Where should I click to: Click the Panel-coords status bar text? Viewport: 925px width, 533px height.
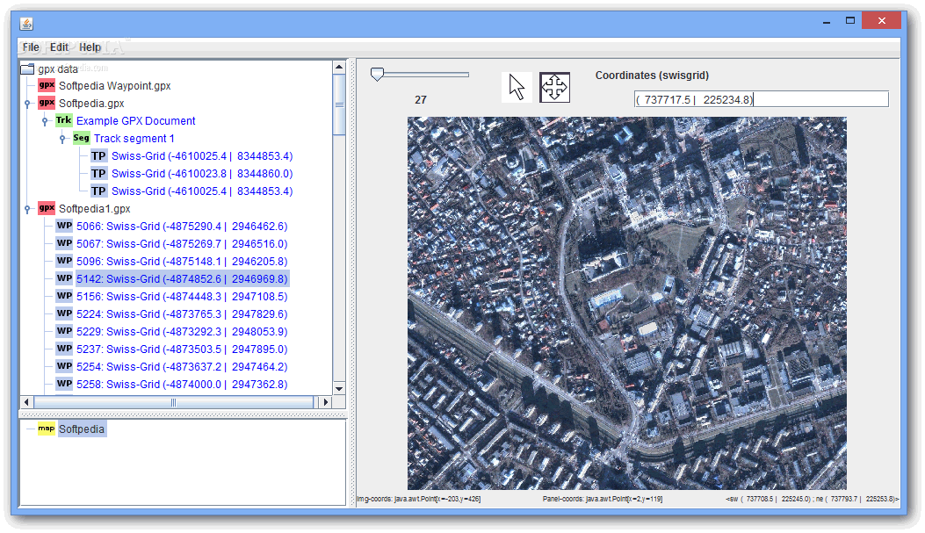[x=603, y=499]
